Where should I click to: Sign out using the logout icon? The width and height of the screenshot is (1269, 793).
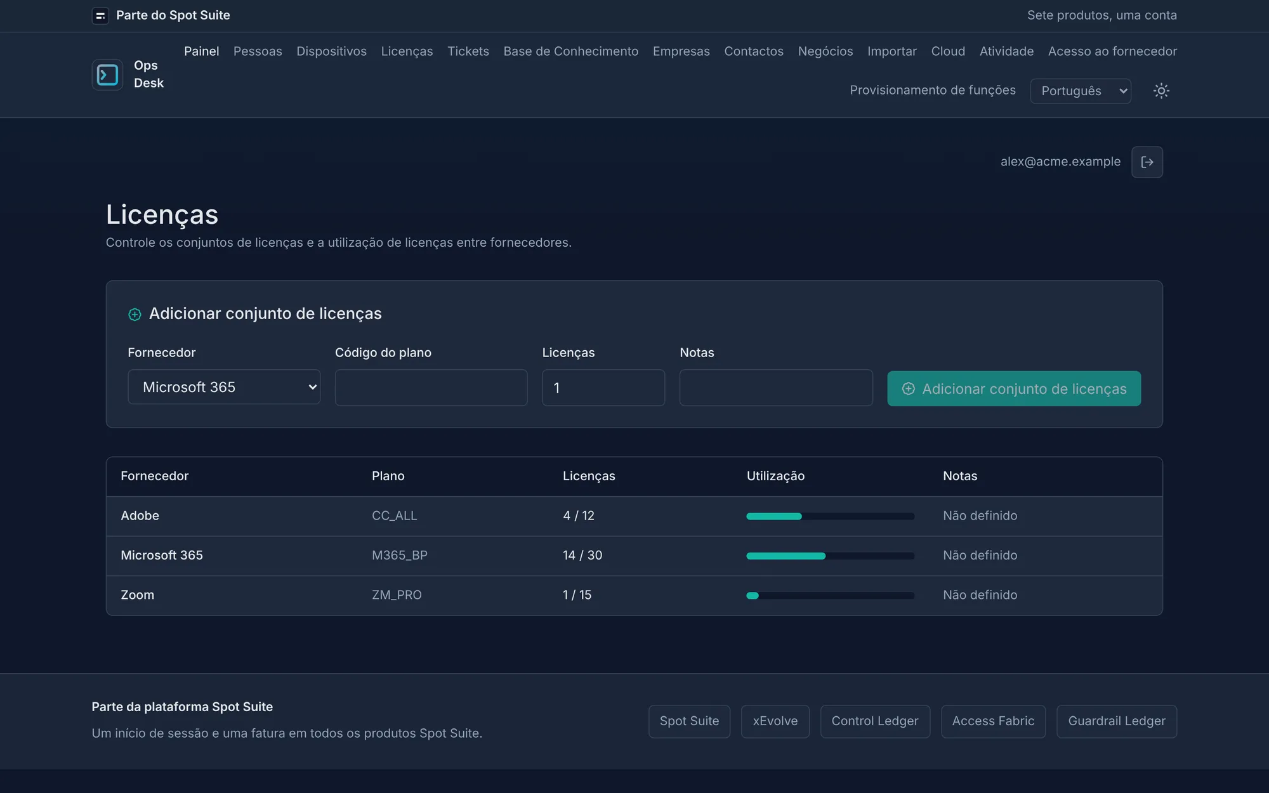point(1147,162)
